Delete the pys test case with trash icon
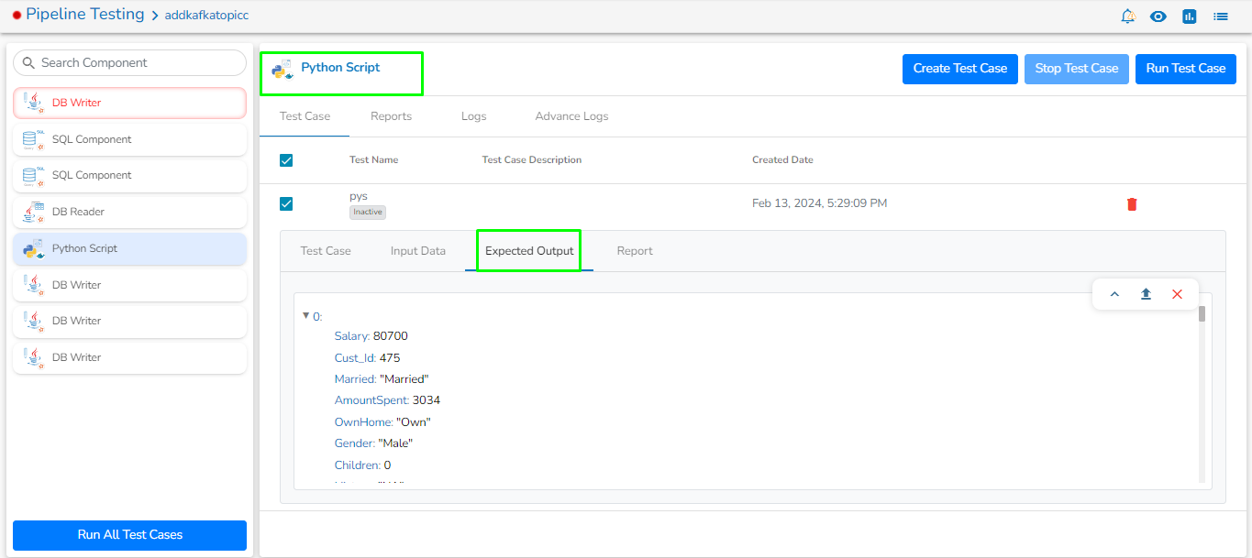This screenshot has height=558, width=1252. [1132, 203]
